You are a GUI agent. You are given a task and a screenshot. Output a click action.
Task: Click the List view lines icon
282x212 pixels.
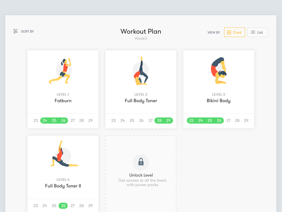pyautogui.click(x=253, y=32)
